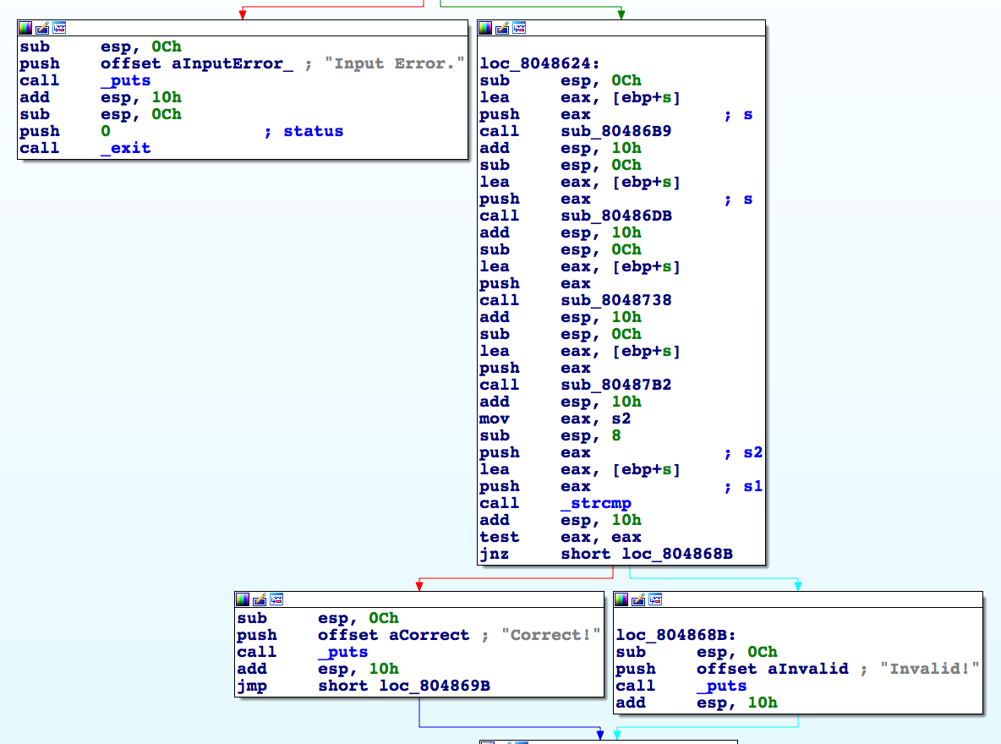Viewport: 1001px width, 744px height.
Task: Click the _strcmp function name
Action: click(595, 503)
